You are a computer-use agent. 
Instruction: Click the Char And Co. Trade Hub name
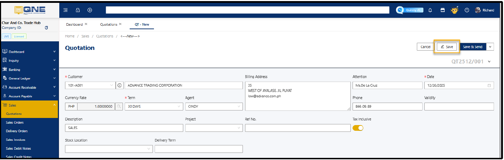21,23
